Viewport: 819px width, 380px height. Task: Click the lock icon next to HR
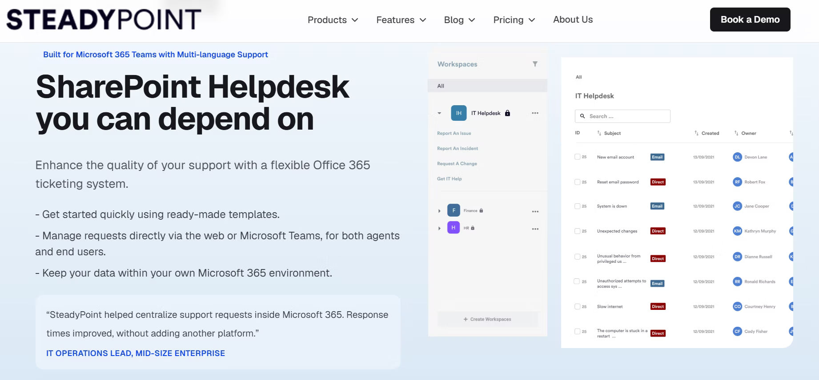click(x=473, y=228)
